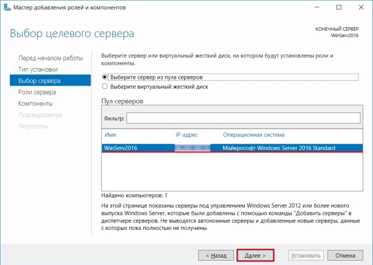Image resolution: width=373 pixels, height=265 pixels.
Task: Click the wizard icon in title bar
Action: click(x=6, y=8)
